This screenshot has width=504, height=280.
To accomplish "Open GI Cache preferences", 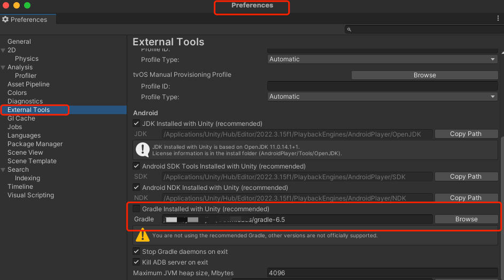I will point(21,118).
